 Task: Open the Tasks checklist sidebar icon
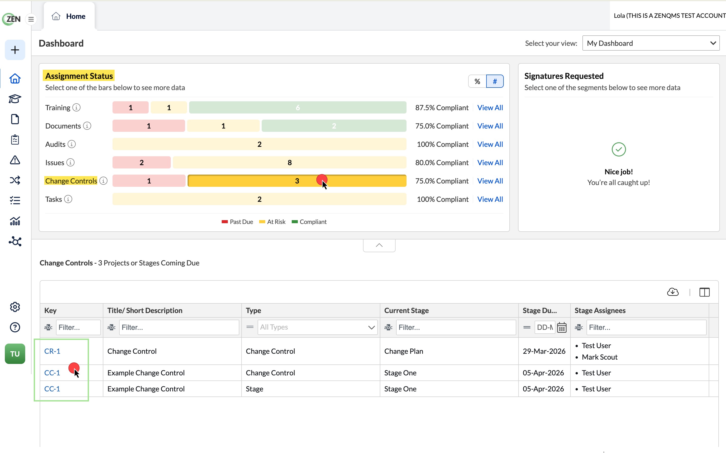(x=15, y=200)
